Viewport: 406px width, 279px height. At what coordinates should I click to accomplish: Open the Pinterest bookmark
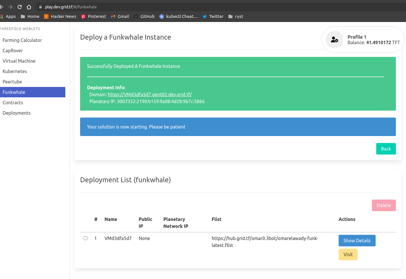point(93,16)
